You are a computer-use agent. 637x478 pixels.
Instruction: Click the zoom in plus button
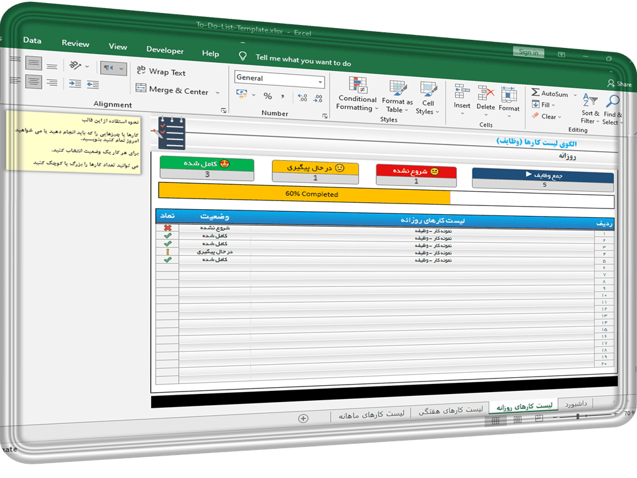[615, 414]
